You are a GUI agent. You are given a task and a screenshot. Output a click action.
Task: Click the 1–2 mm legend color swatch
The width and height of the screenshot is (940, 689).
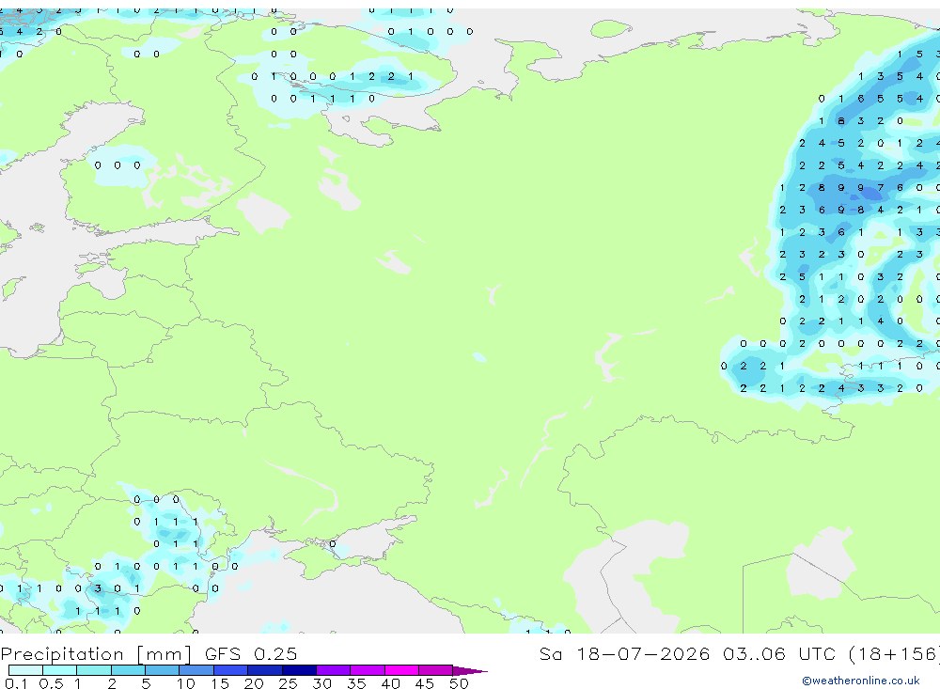93,670
